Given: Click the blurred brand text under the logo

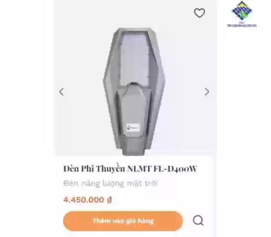Looking at the screenshot, I should coord(241,25).
